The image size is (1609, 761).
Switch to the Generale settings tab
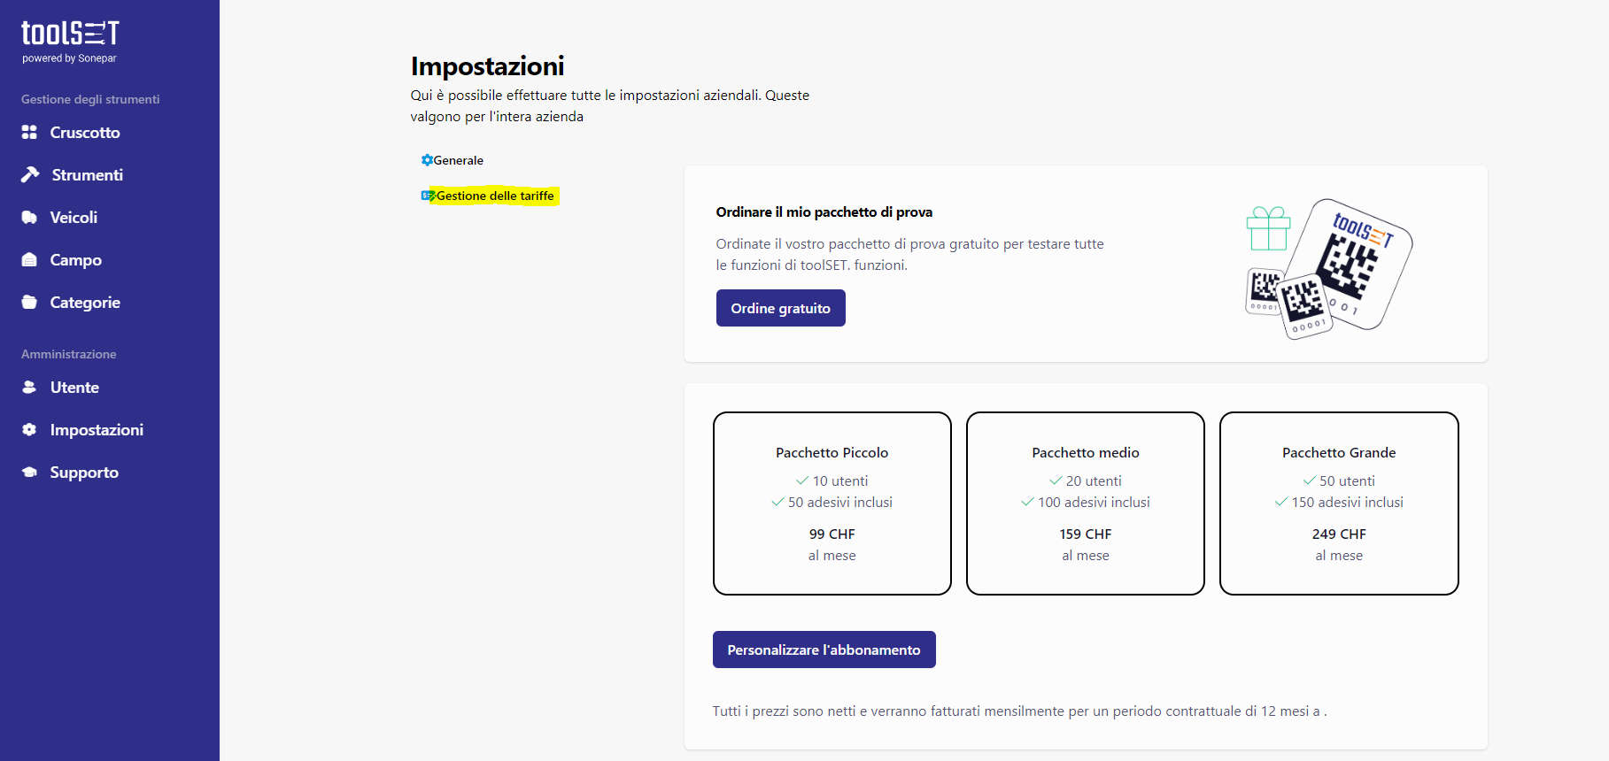click(453, 160)
